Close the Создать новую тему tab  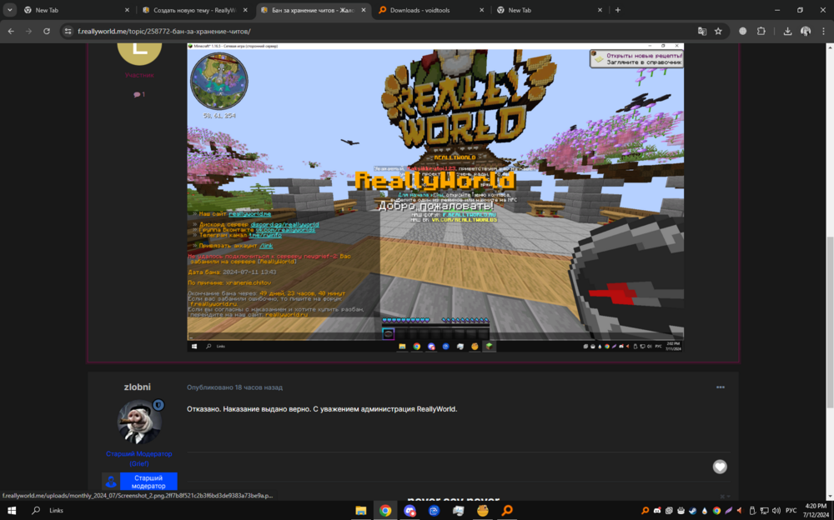tap(244, 10)
